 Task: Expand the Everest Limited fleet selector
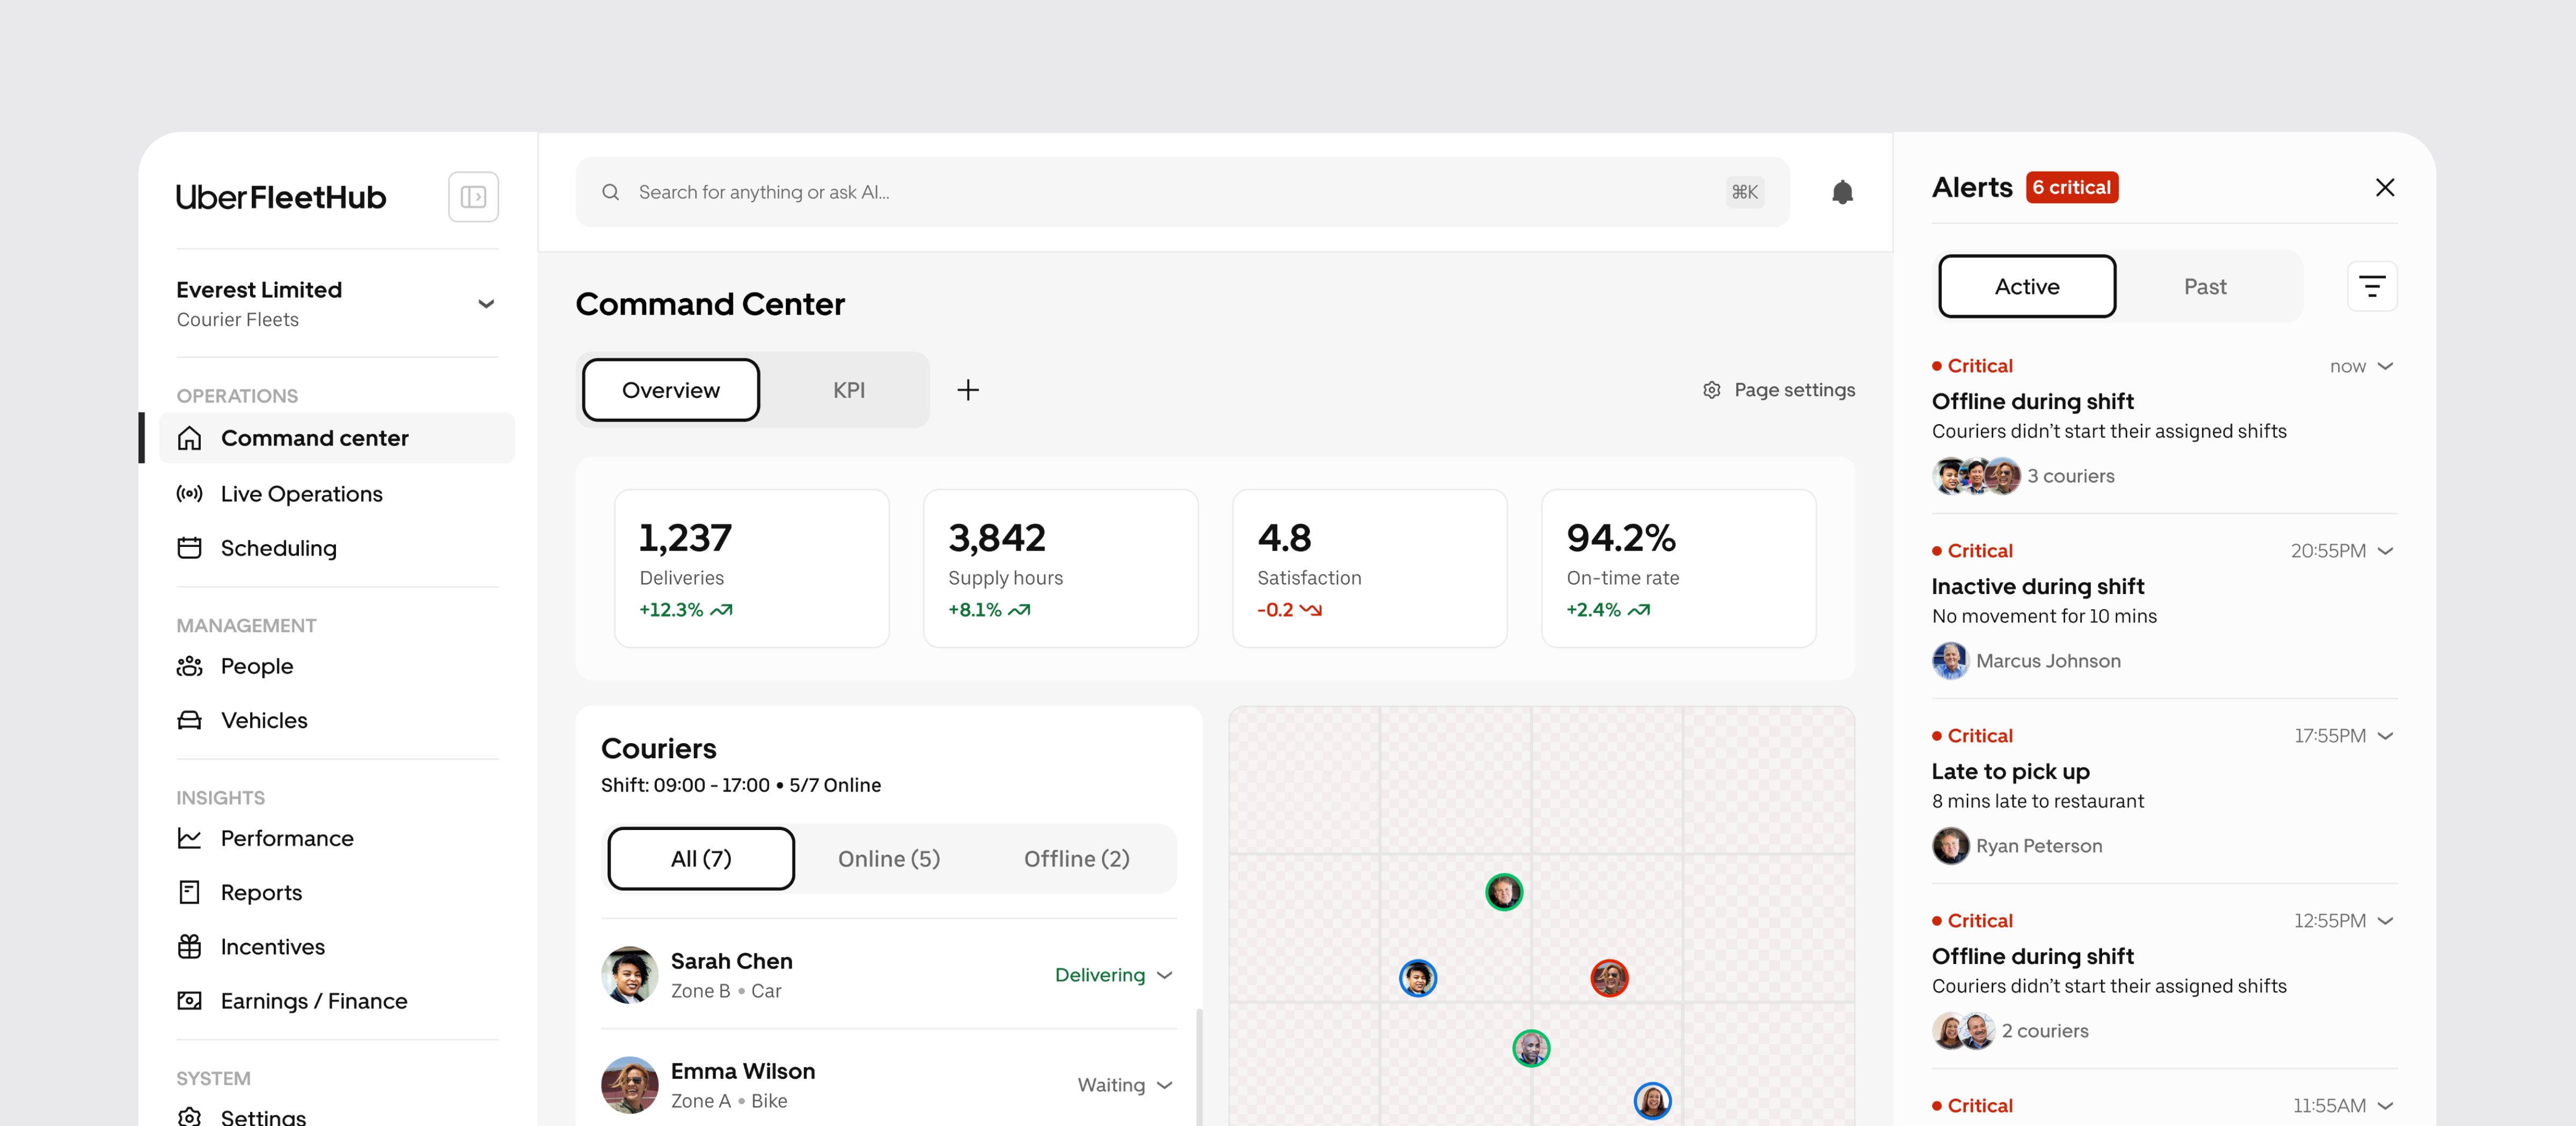coord(486,303)
